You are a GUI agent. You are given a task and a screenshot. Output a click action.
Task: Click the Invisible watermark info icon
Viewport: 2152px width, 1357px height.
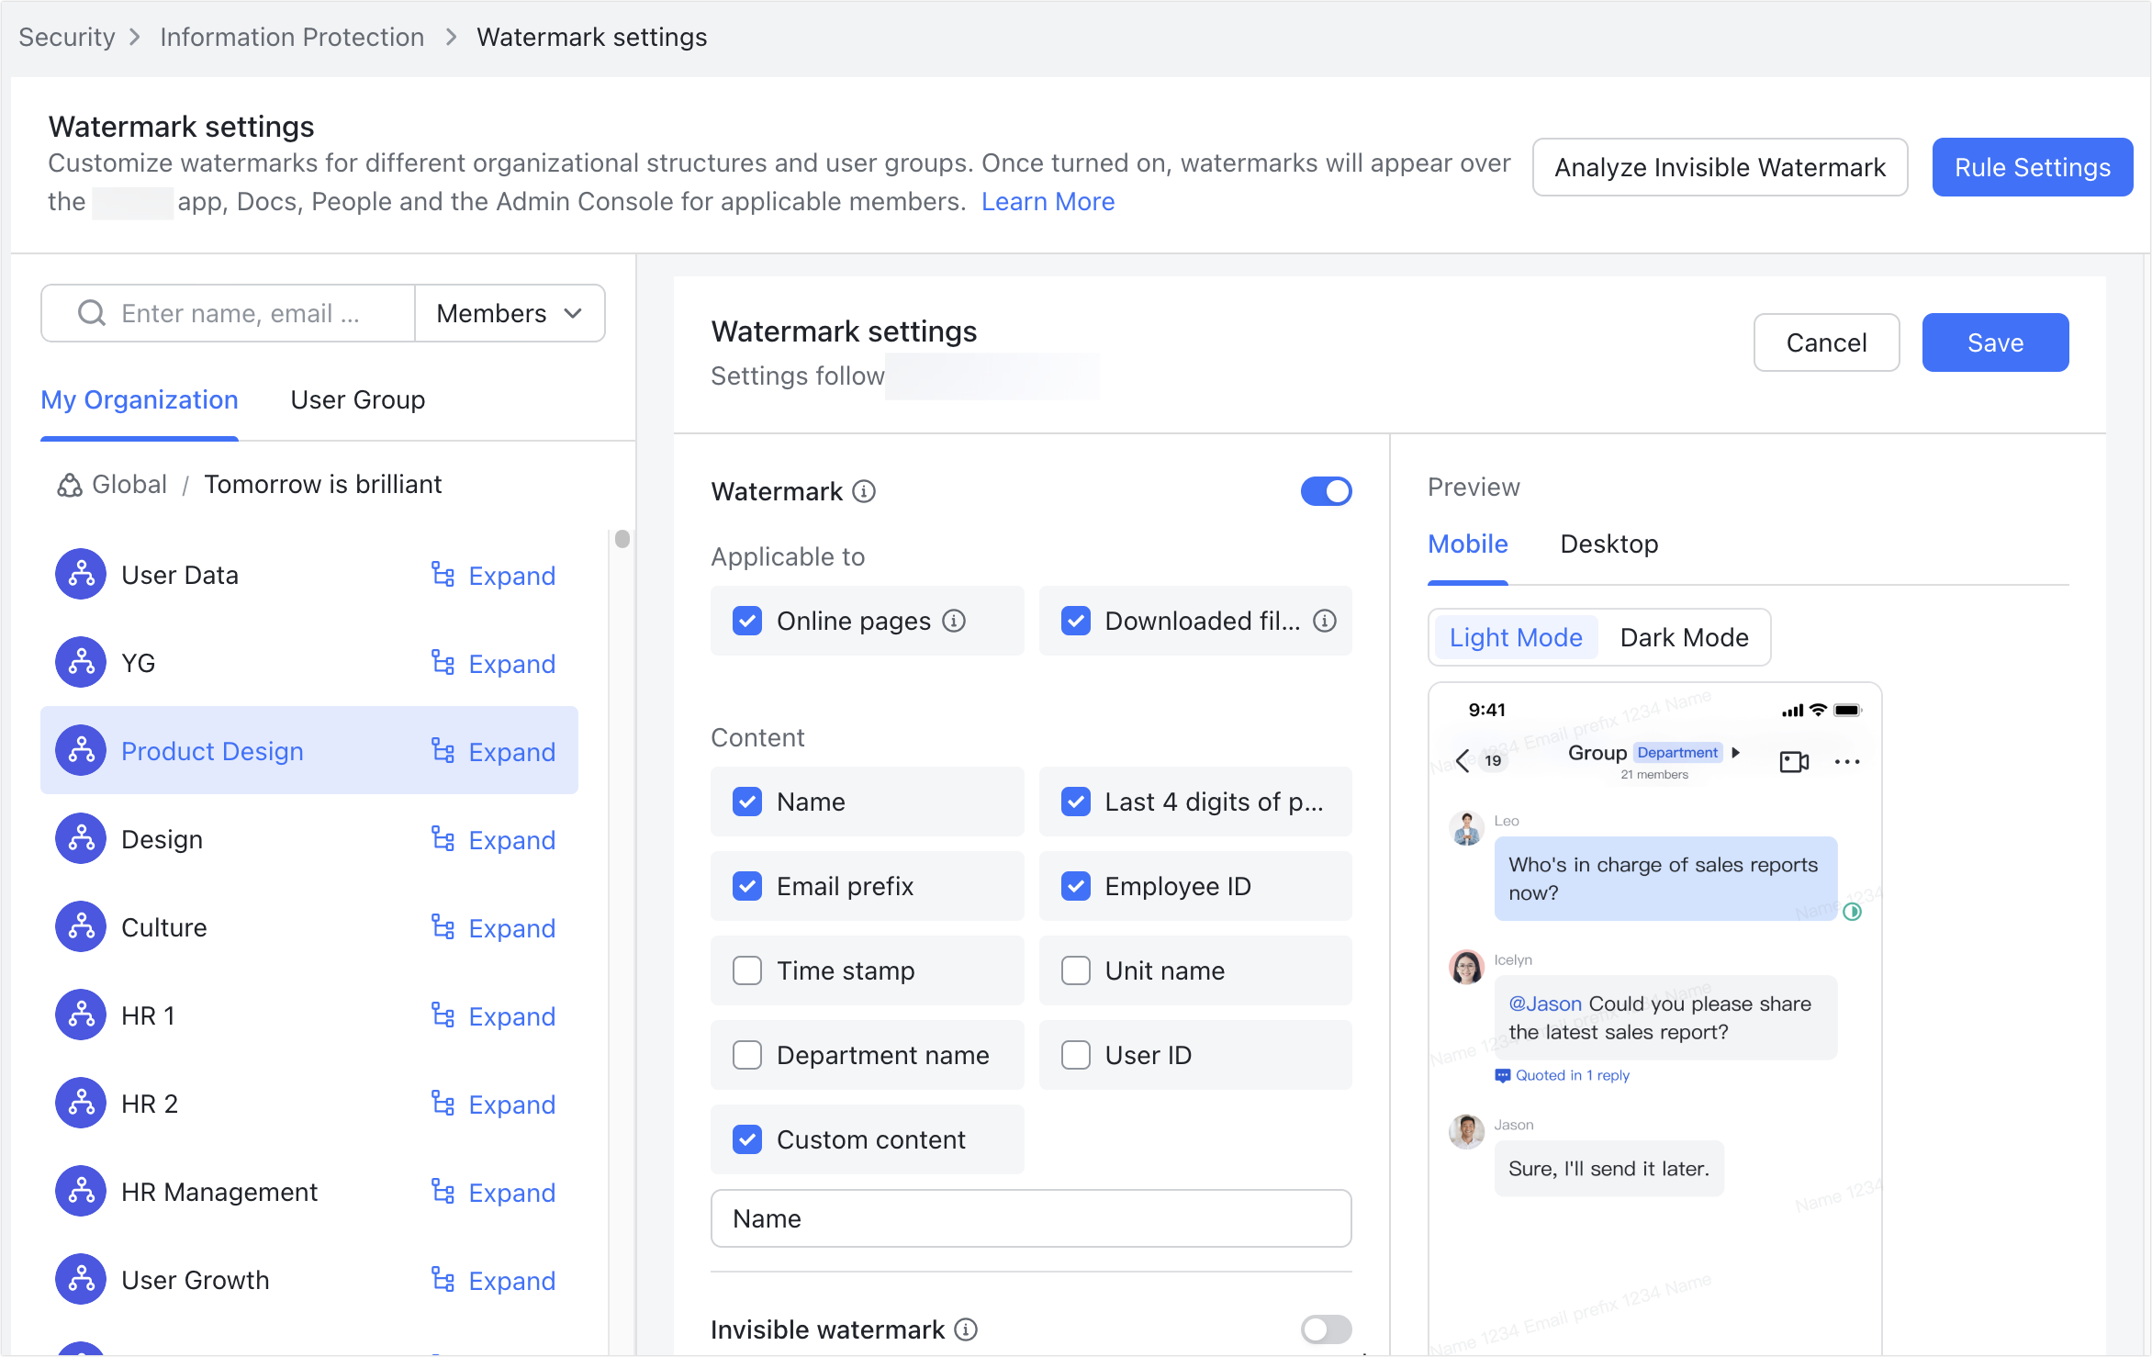coord(966,1329)
